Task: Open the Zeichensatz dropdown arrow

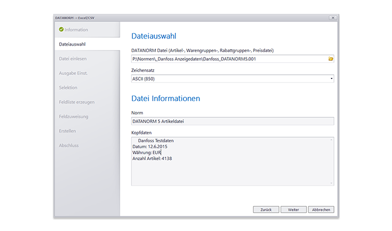Action: tap(331, 78)
